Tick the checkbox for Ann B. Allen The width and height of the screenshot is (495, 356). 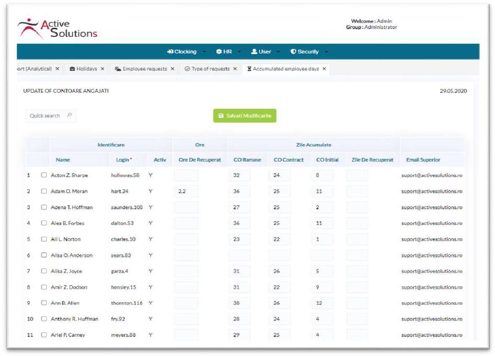[44, 303]
